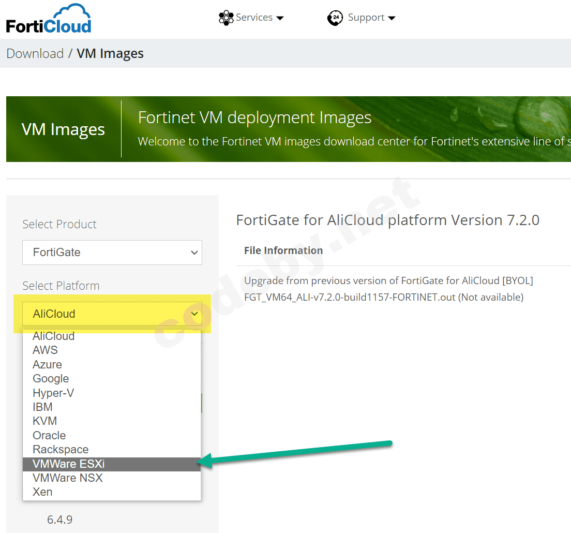The height and width of the screenshot is (533, 571).
Task: Select the VMWare ESXi platform option
Action: point(69,464)
